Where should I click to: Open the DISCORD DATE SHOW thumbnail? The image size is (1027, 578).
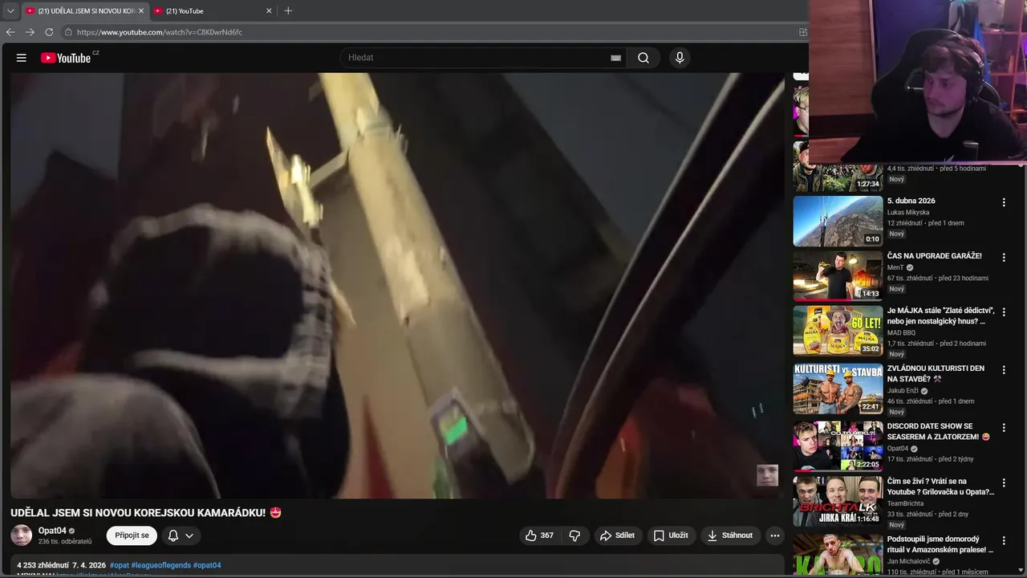click(x=838, y=446)
